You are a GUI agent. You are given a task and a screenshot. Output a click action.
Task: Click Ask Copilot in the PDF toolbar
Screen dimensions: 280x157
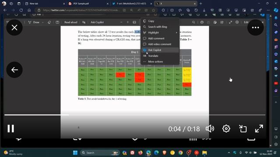coord(97,22)
